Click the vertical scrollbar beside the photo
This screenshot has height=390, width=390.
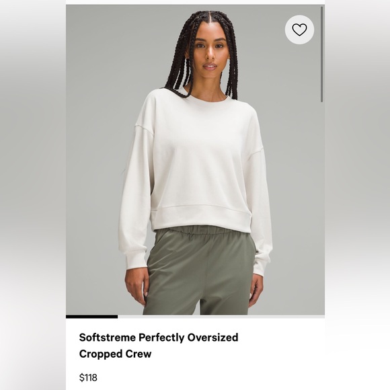[x=322, y=54]
